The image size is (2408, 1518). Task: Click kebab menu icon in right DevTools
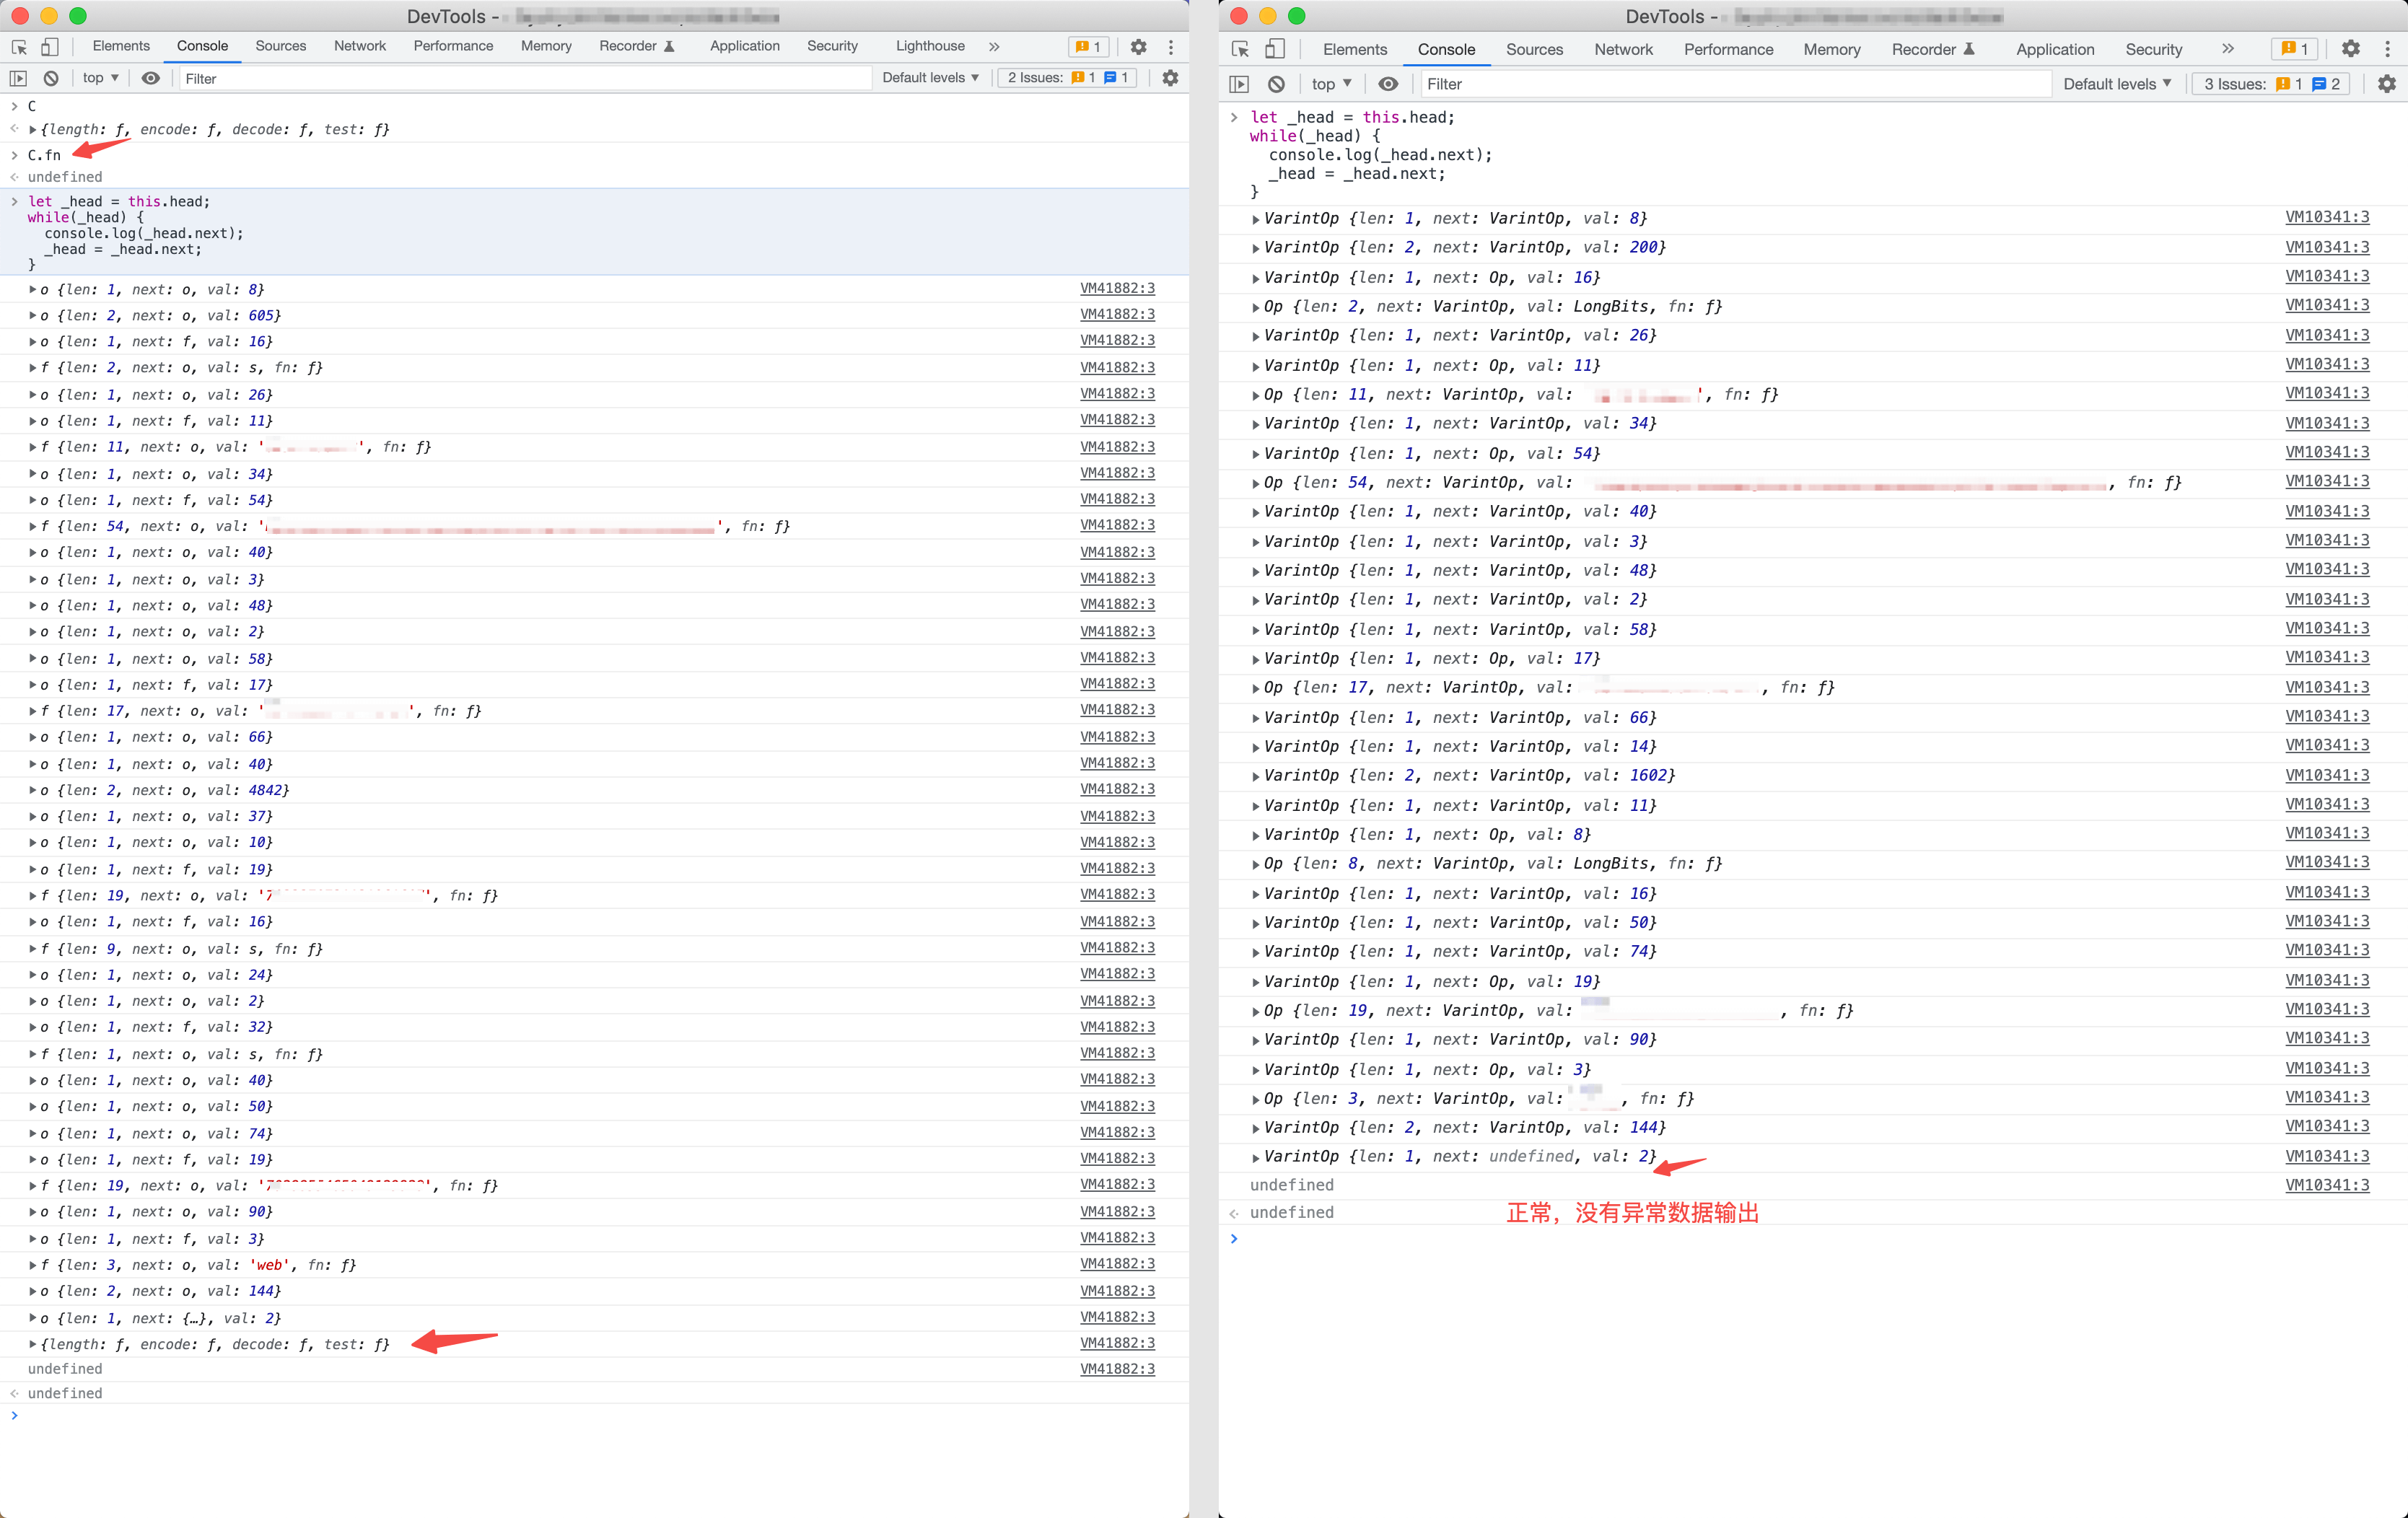(x=2388, y=49)
